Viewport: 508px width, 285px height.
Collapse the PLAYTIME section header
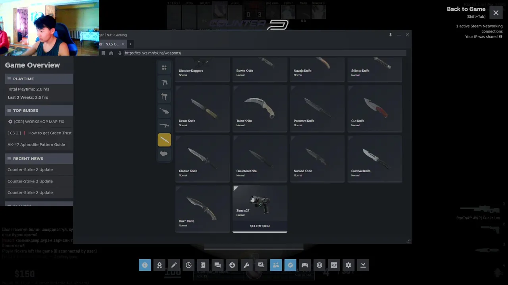click(x=39, y=79)
